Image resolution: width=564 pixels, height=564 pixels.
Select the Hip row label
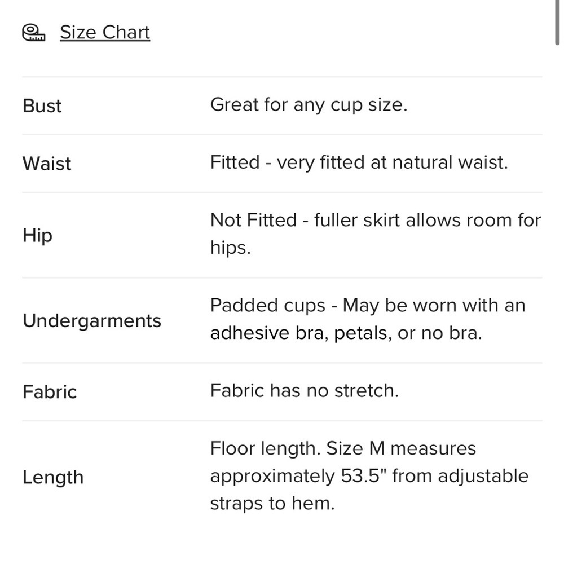pyautogui.click(x=37, y=236)
